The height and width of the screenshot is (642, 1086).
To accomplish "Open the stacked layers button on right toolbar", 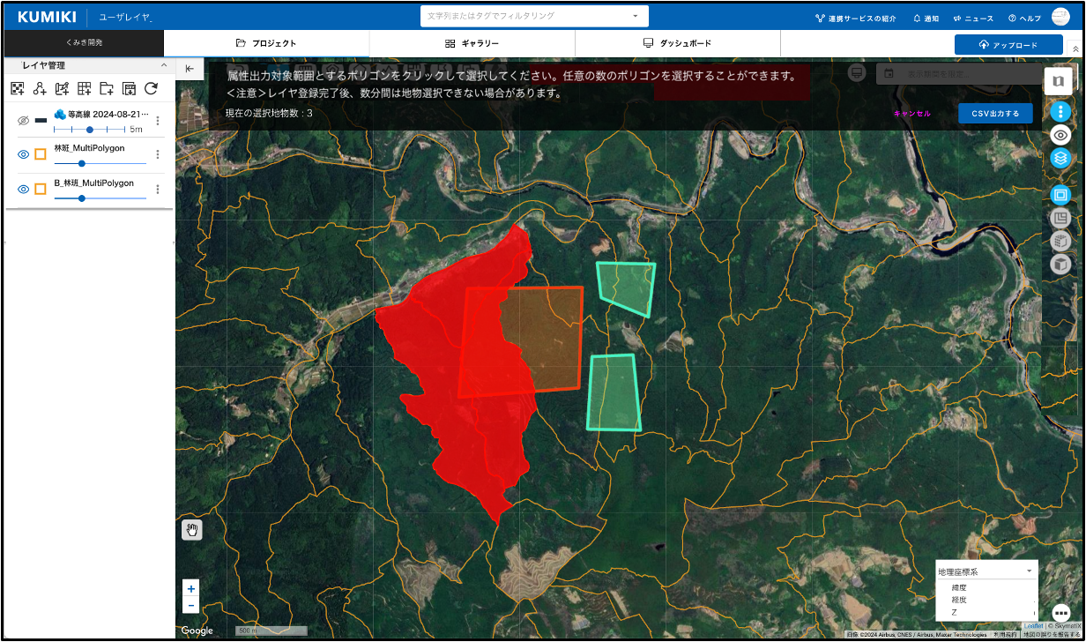I will pyautogui.click(x=1060, y=158).
